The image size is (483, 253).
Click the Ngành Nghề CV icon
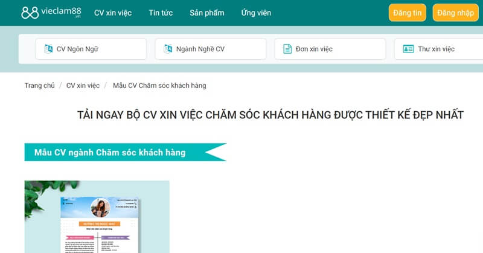tap(168, 49)
